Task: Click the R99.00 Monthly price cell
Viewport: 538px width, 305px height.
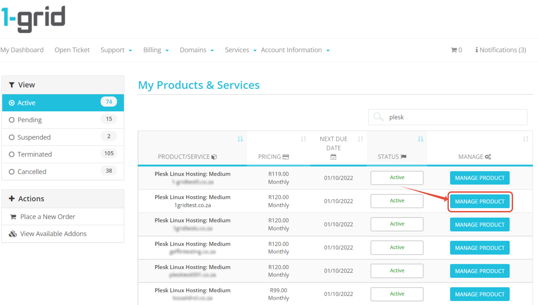Action: 278,294
